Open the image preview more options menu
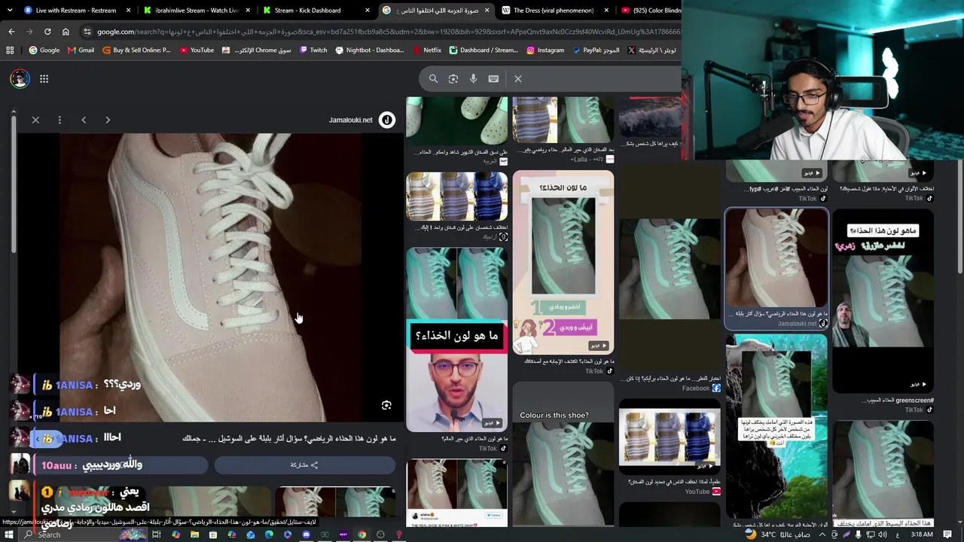 [x=59, y=120]
